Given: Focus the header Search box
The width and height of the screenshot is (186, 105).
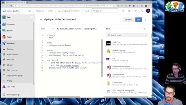Looking at the screenshot, I should coord(105,11).
